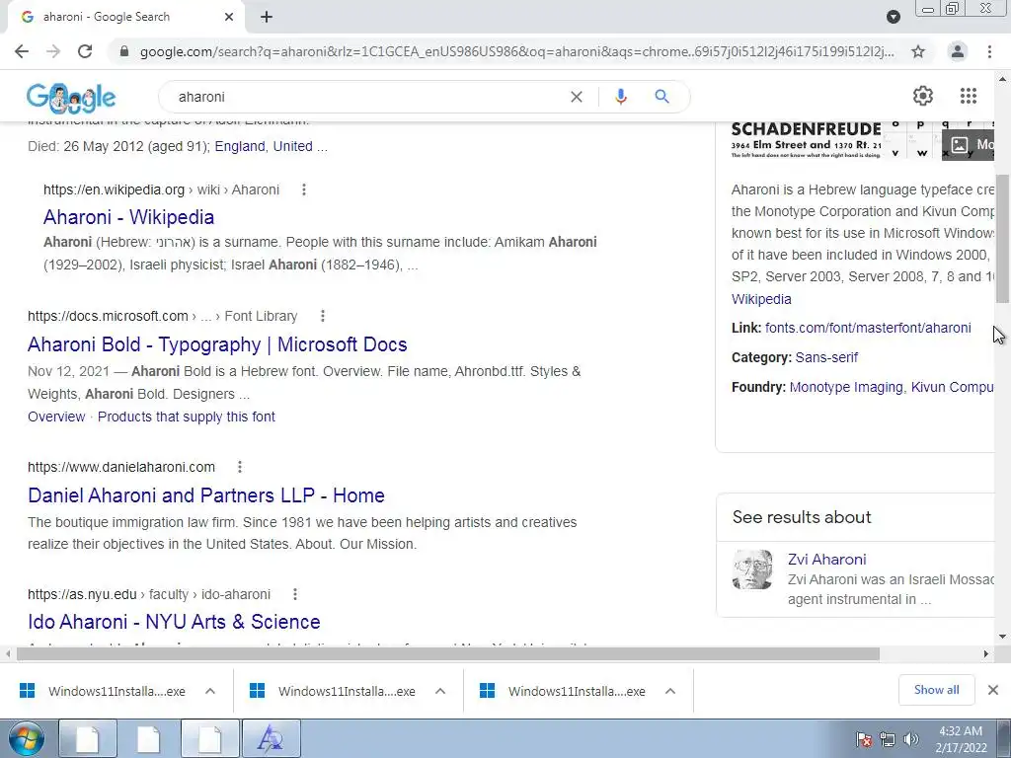Go back using the browser back arrow
The height and width of the screenshot is (758, 1011).
click(22, 51)
